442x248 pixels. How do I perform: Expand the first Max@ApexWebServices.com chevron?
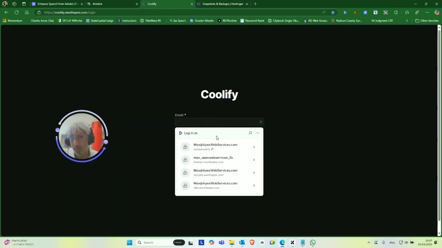click(x=254, y=147)
